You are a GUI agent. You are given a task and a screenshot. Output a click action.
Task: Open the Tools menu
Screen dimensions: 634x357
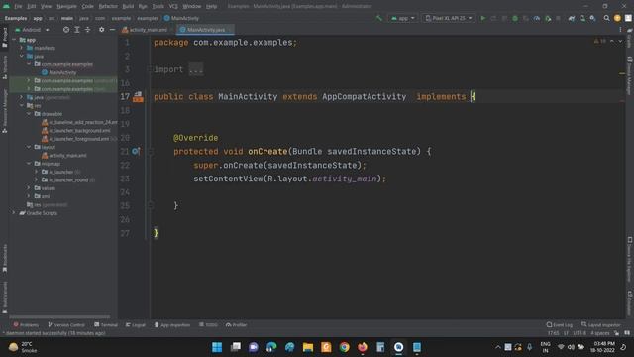(158, 6)
